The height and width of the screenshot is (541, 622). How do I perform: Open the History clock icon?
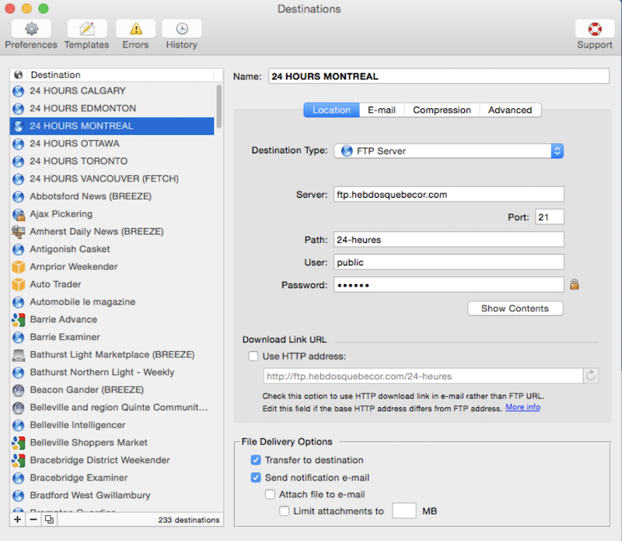coord(181,30)
